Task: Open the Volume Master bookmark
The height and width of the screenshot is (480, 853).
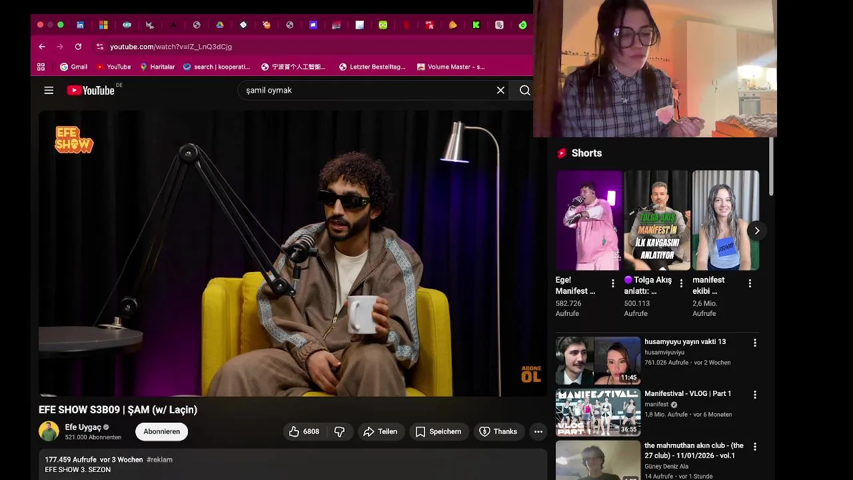Action: 450,67
